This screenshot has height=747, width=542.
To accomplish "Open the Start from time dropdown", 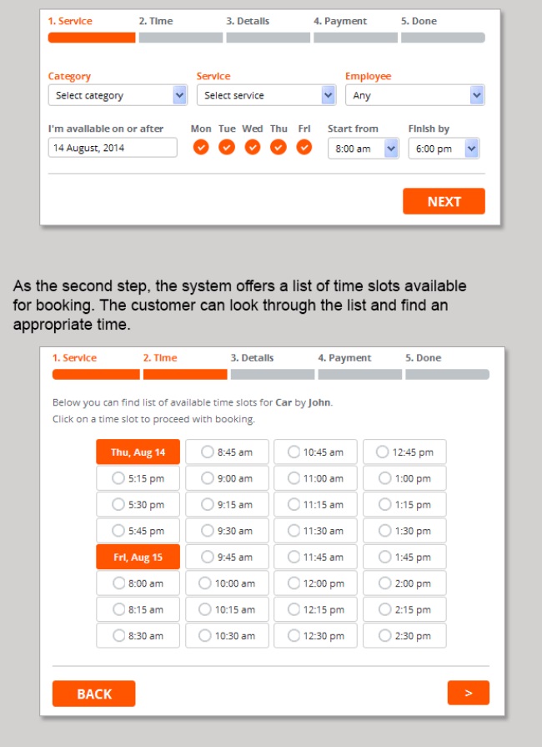I will coord(364,149).
